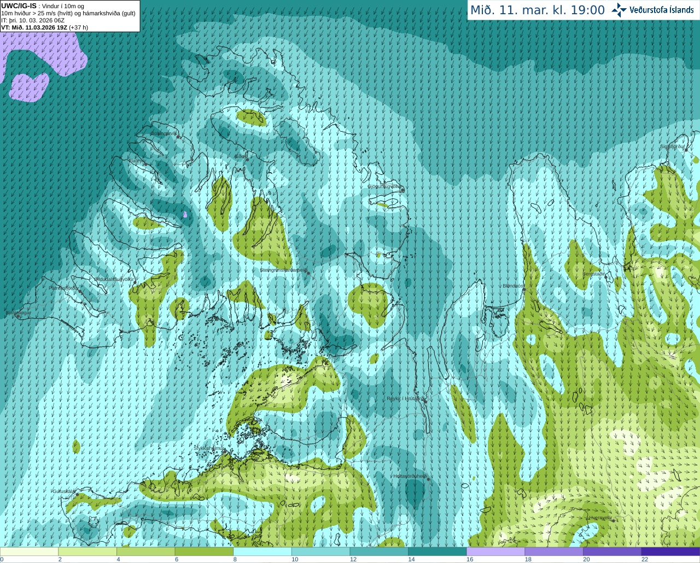
Task: Select the 2–4 m/s light green legend swatch
Action: (87, 552)
